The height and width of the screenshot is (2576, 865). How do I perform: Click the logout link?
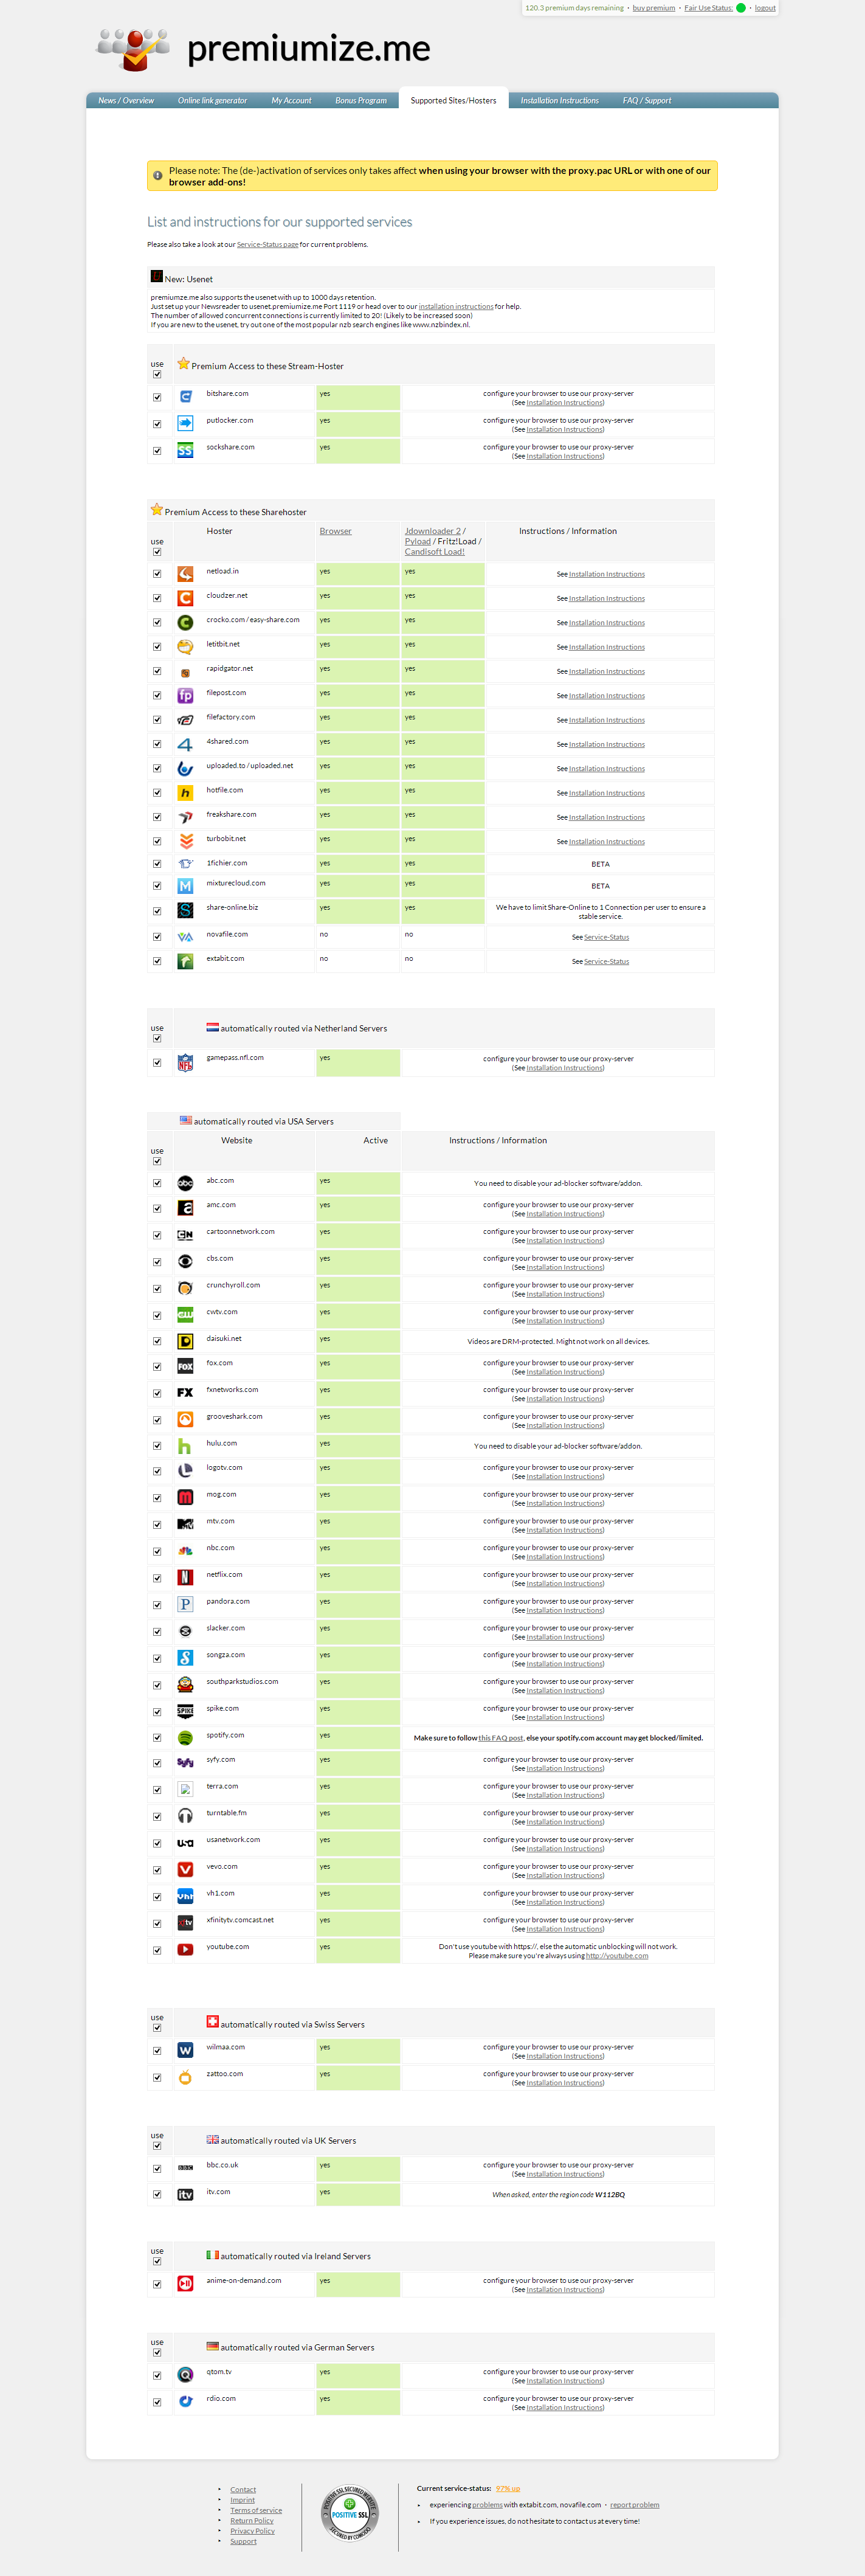coord(765,8)
